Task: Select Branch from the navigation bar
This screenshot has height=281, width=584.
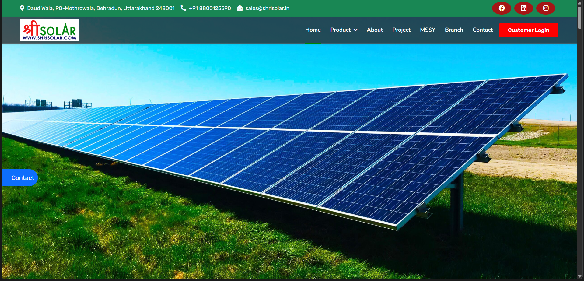Action: (454, 30)
